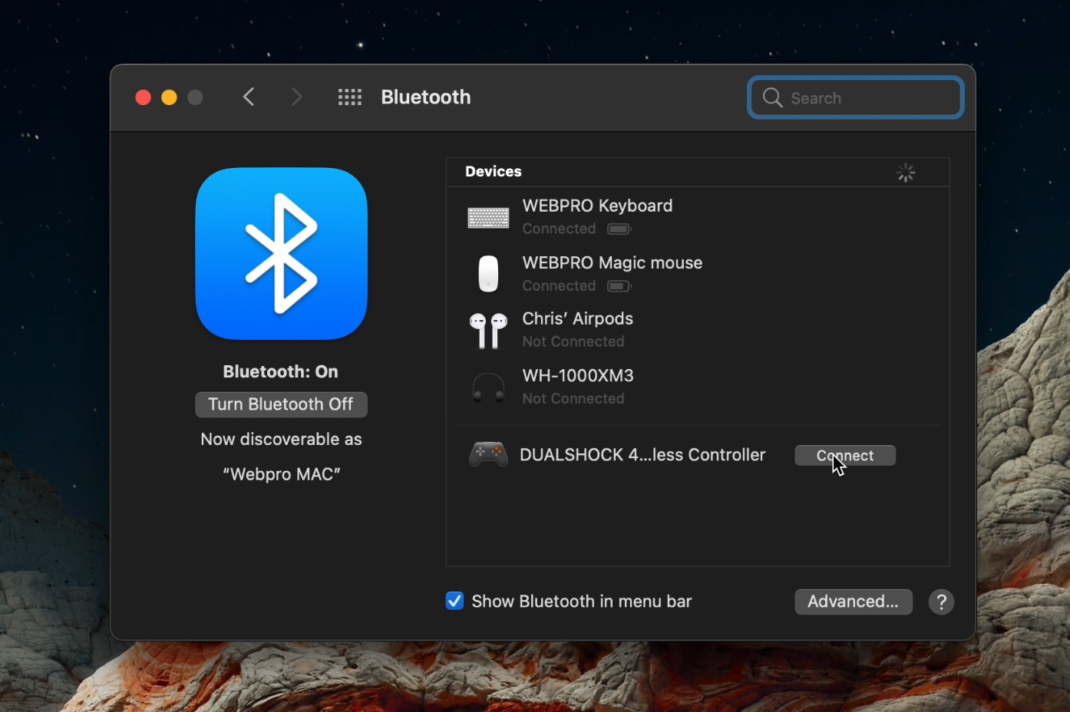The image size is (1070, 712).
Task: Click Bluetooth: On status text
Action: [280, 371]
